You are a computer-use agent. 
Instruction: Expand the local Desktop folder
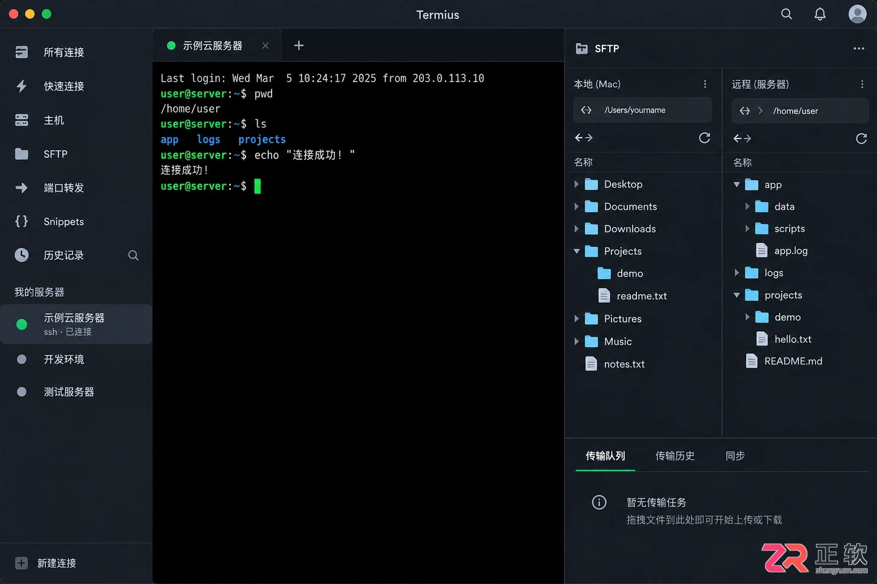click(576, 184)
